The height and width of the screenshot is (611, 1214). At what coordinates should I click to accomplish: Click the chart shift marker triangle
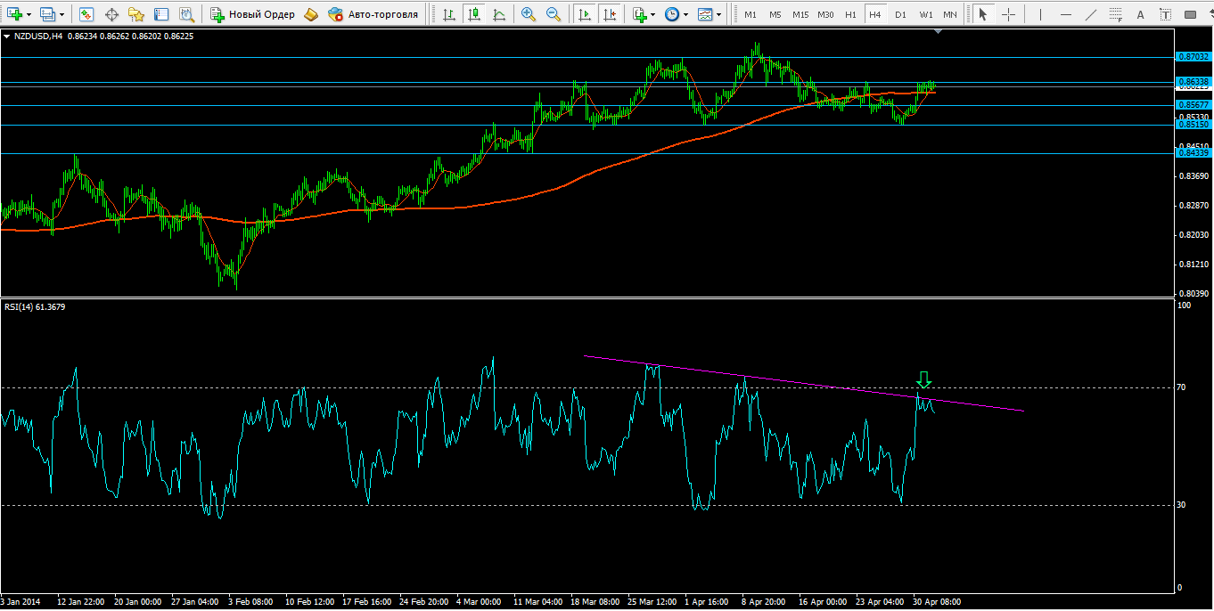(x=938, y=32)
